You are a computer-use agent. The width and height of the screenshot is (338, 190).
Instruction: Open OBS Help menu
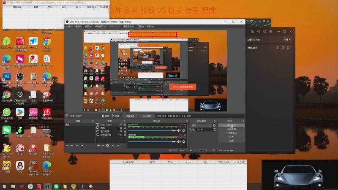(150, 27)
